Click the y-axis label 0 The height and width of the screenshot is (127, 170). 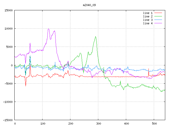[x=12, y=65]
